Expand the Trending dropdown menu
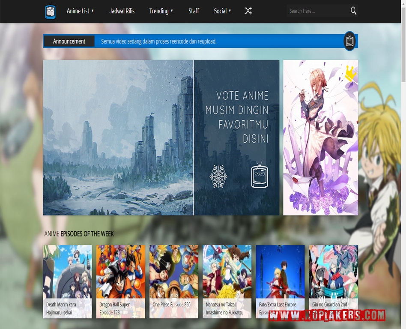 click(161, 11)
